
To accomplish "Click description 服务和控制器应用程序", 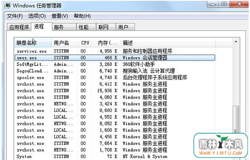I will pyautogui.click(x=147, y=51).
